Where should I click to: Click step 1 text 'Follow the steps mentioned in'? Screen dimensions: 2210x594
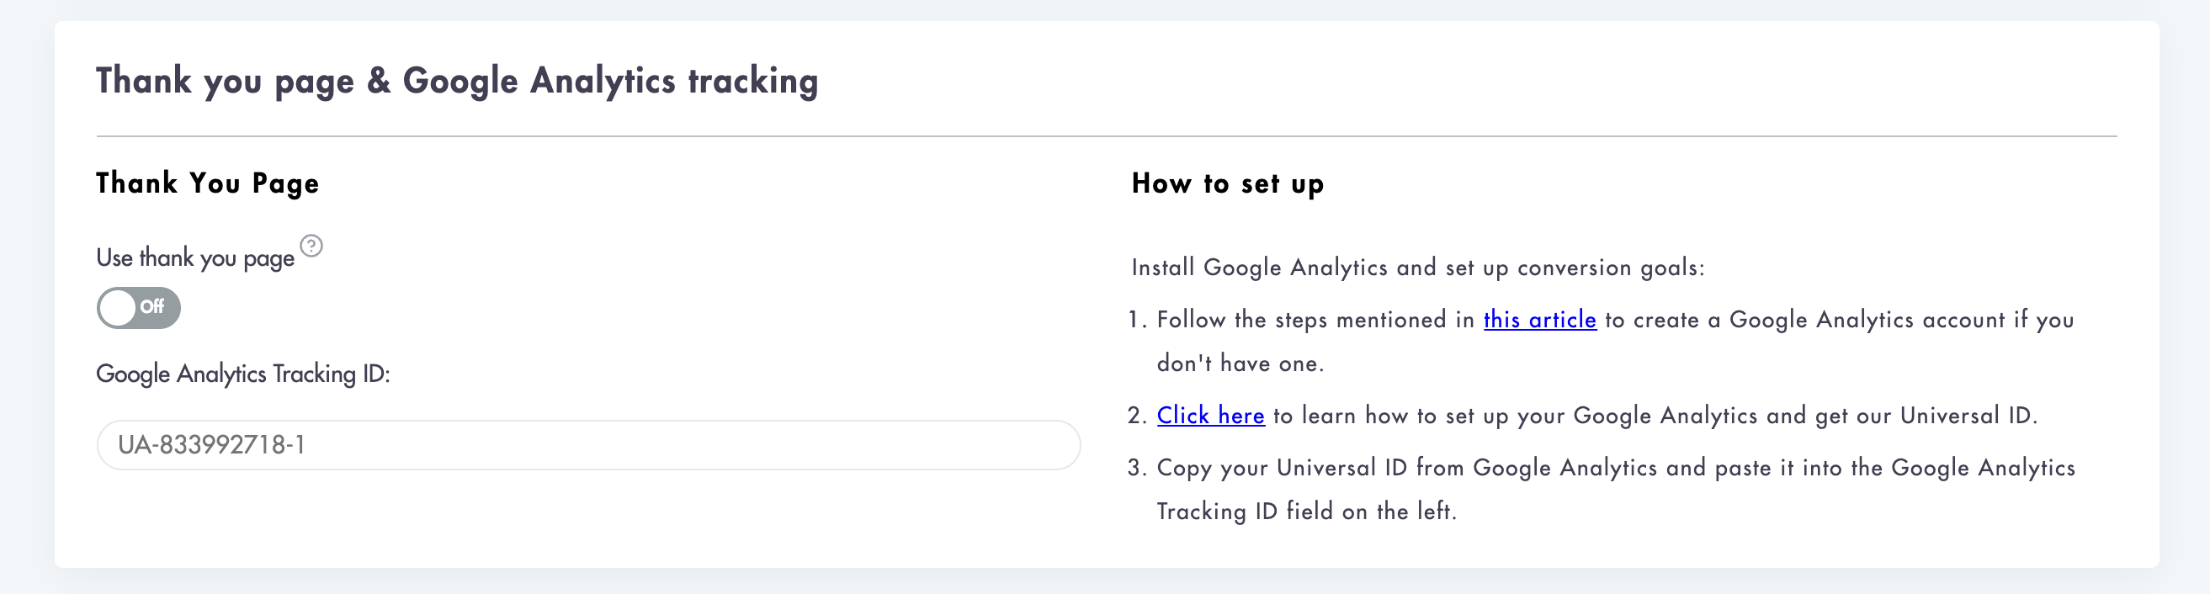(x=1315, y=320)
